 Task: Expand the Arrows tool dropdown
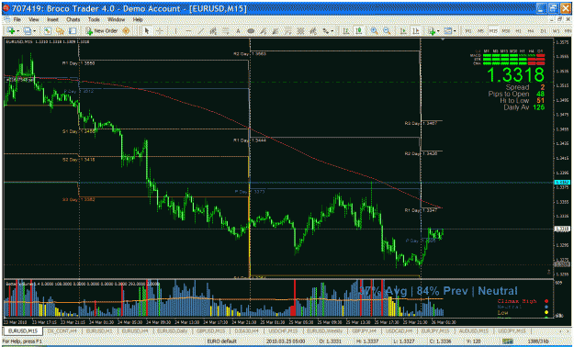click(332, 31)
